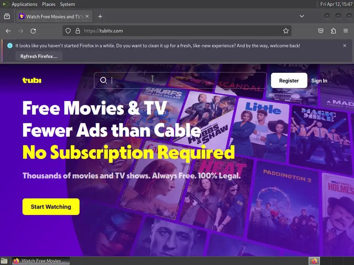Select the Watch Free Movies browser tab
This screenshot has height=265, width=354.
click(x=54, y=17)
